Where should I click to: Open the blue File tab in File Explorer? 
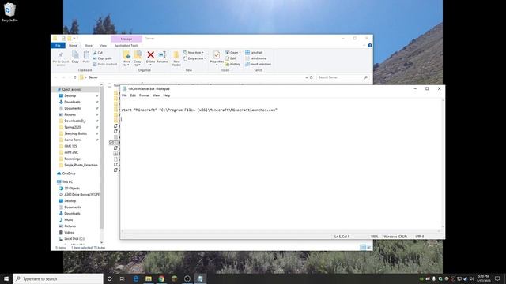coord(58,46)
